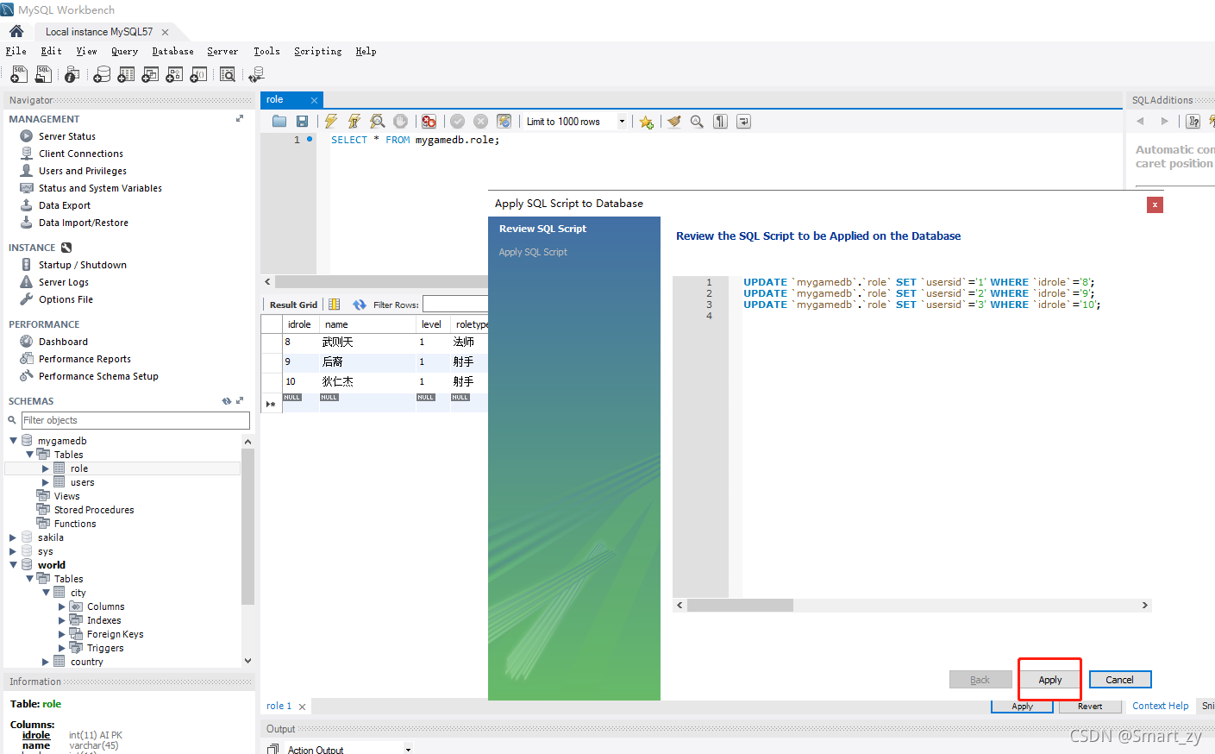Click the Filter objects search field

coord(135,420)
